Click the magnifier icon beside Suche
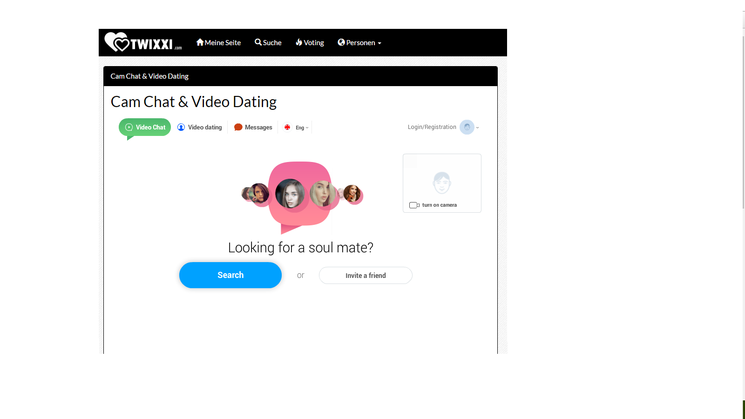The width and height of the screenshot is (745, 419). click(x=258, y=42)
